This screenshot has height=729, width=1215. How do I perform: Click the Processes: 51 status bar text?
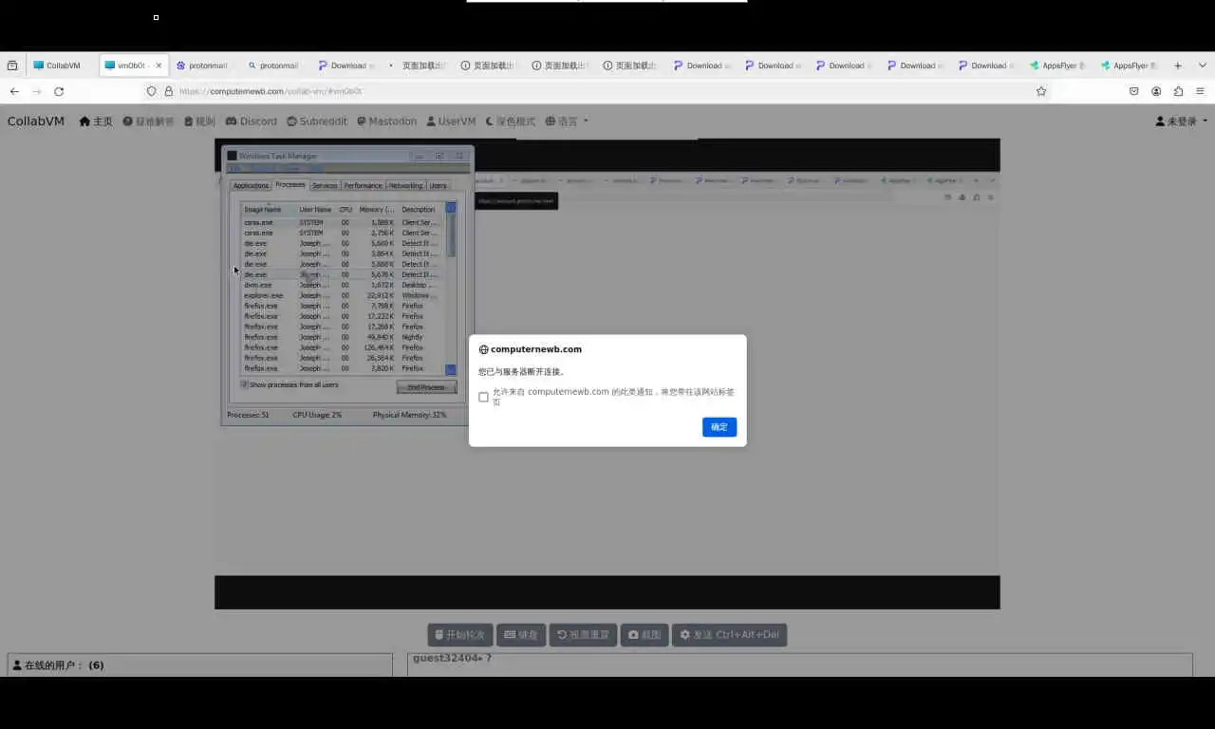248,415
